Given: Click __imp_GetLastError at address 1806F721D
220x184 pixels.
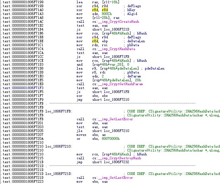Looking at the screenshot, I should 115,178.
